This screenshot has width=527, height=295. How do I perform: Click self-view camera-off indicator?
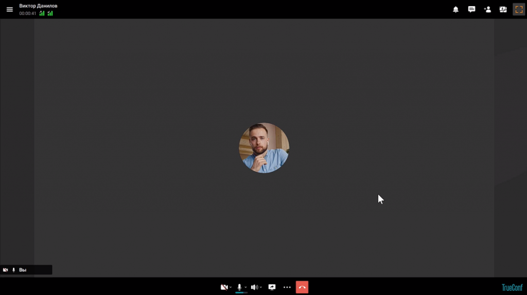pos(5,270)
